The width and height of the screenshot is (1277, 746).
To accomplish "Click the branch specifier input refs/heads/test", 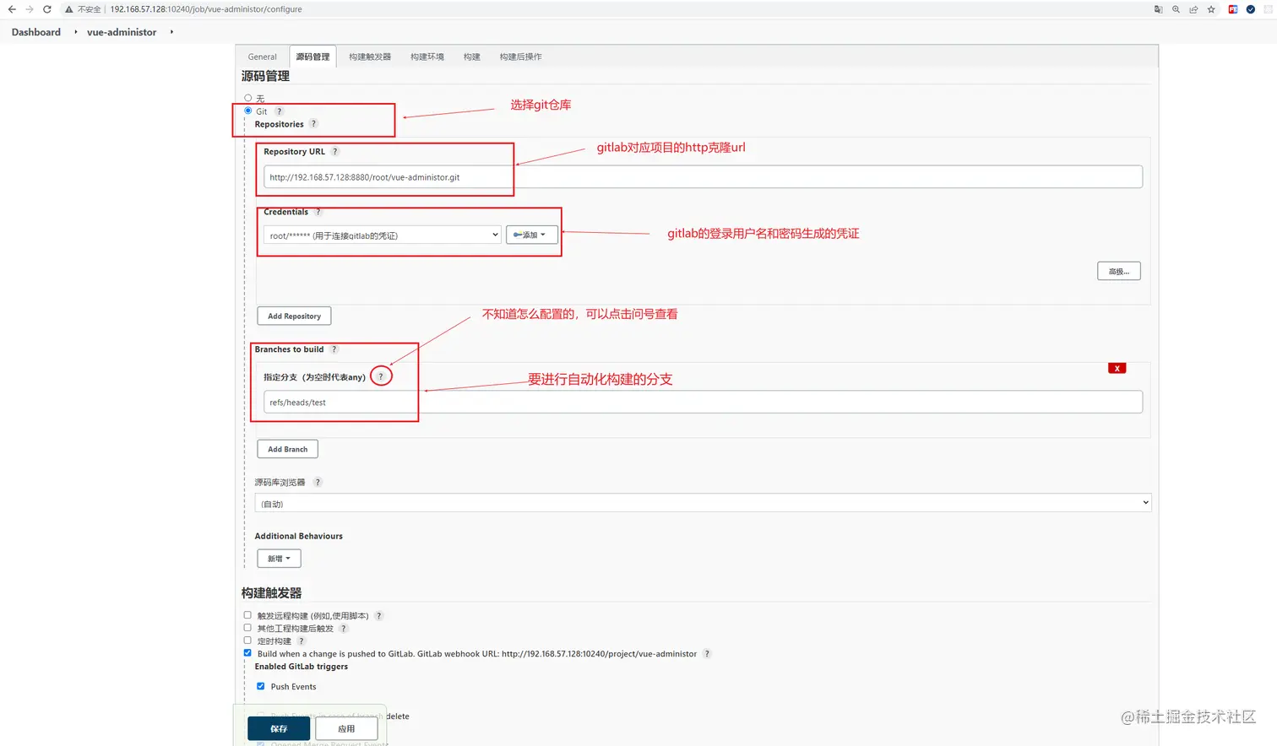I will [703, 403].
